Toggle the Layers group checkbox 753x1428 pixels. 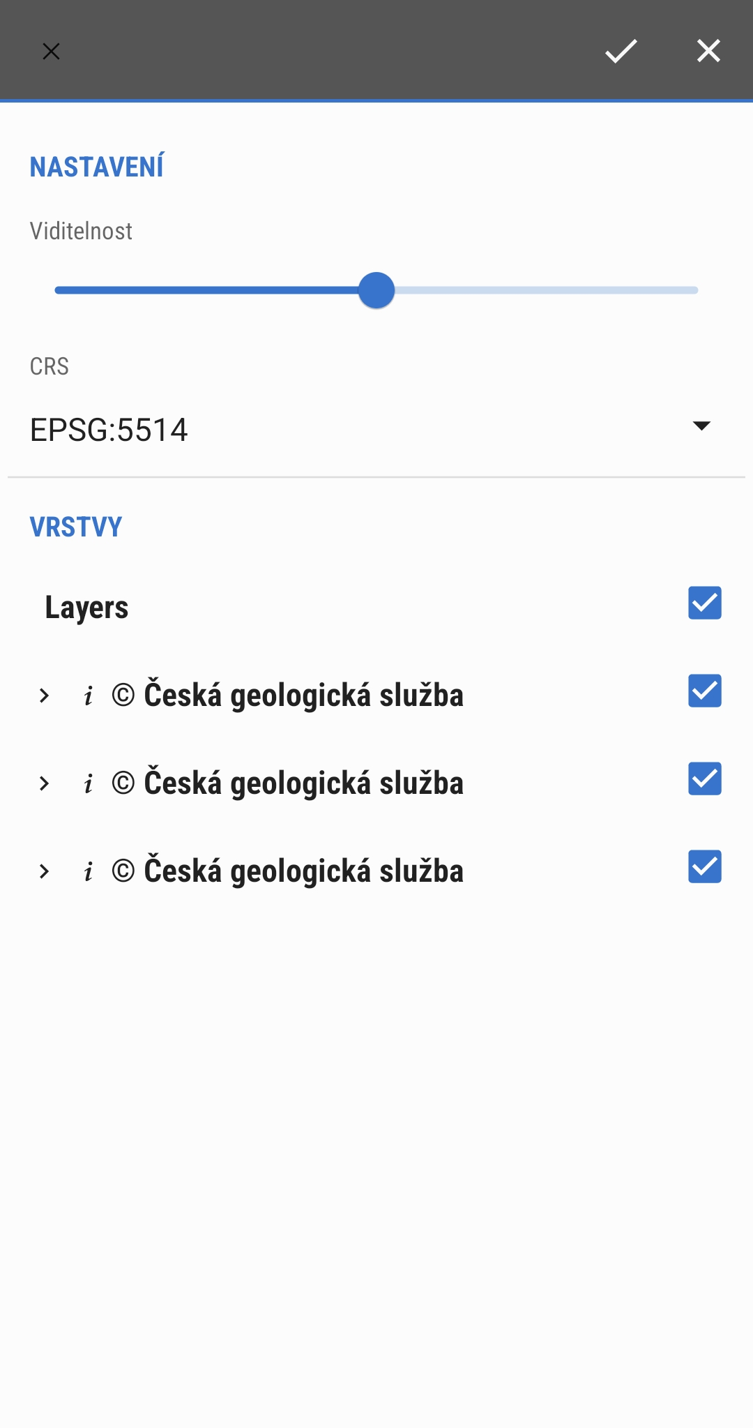click(704, 603)
